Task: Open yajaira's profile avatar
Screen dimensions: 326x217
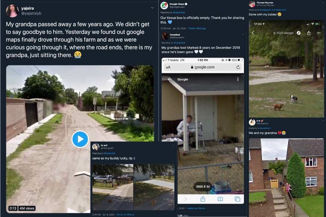Action: pos(12,11)
